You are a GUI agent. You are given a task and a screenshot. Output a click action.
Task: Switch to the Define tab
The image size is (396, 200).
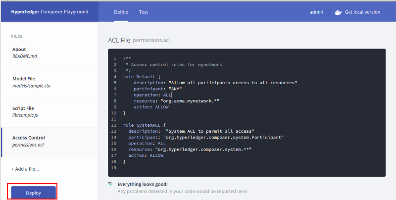(121, 12)
